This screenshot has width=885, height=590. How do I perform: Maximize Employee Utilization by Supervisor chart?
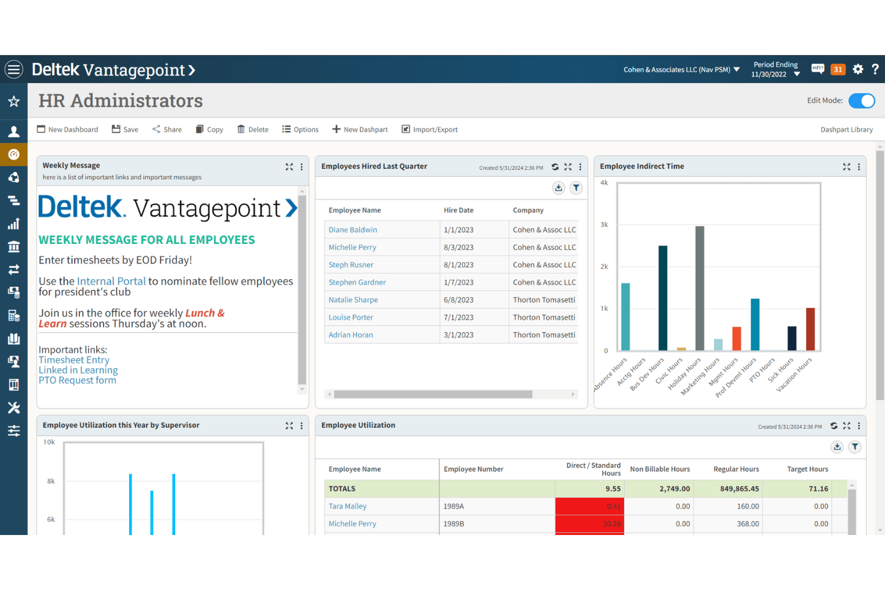coord(289,426)
